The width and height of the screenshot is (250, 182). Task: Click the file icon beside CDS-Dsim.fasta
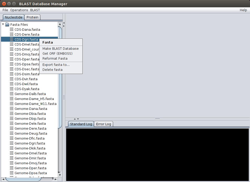pos(12,74)
